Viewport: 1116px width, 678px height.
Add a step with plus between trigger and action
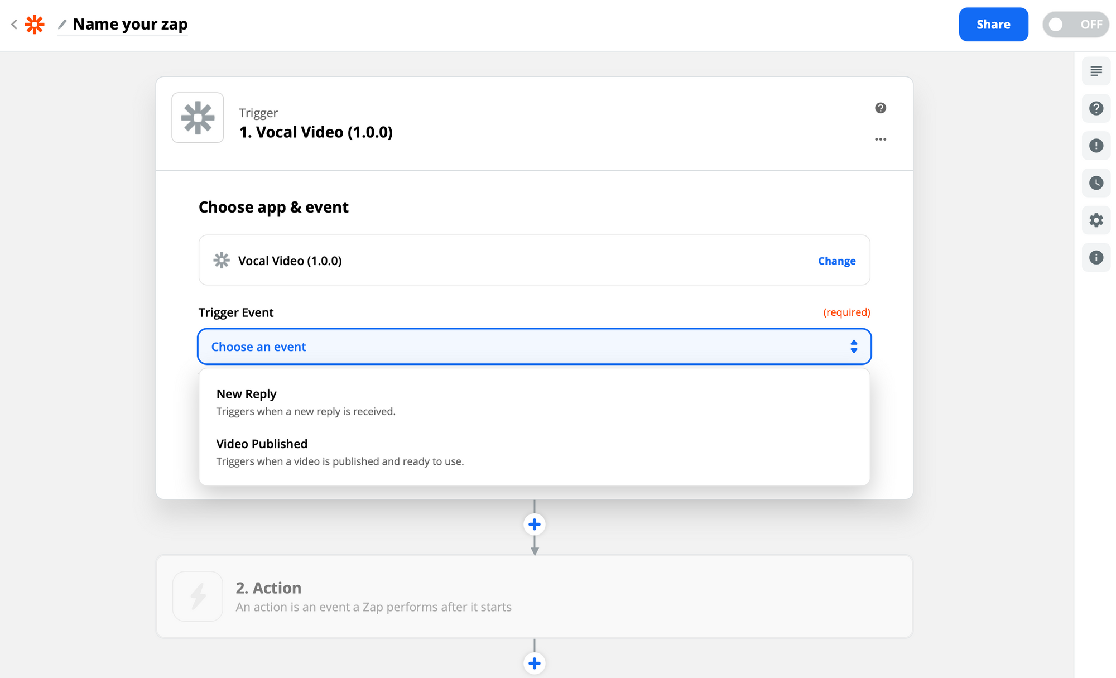click(x=535, y=525)
